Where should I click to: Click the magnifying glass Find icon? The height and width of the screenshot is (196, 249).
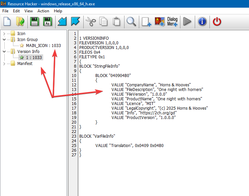tap(131, 22)
